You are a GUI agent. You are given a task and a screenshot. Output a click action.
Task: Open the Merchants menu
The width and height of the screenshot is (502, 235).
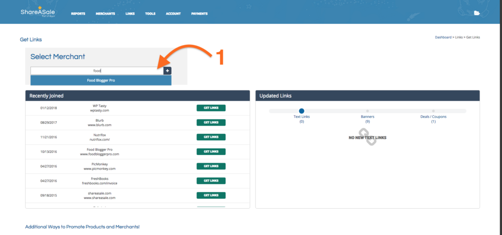click(x=105, y=14)
